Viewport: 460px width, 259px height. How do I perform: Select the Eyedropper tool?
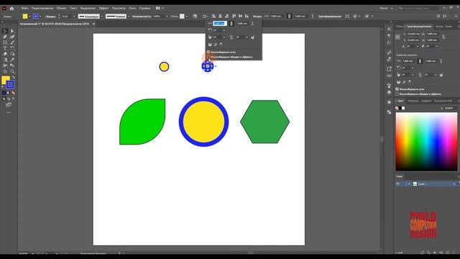12,60
